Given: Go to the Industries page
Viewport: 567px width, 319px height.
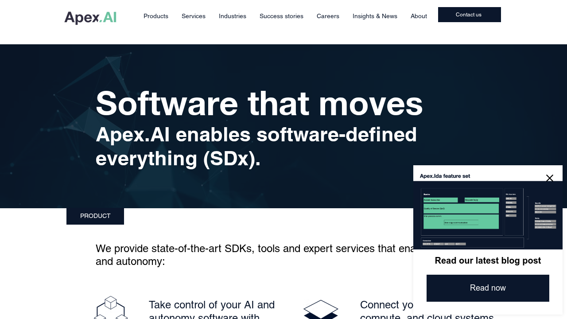Looking at the screenshot, I should coord(233,16).
